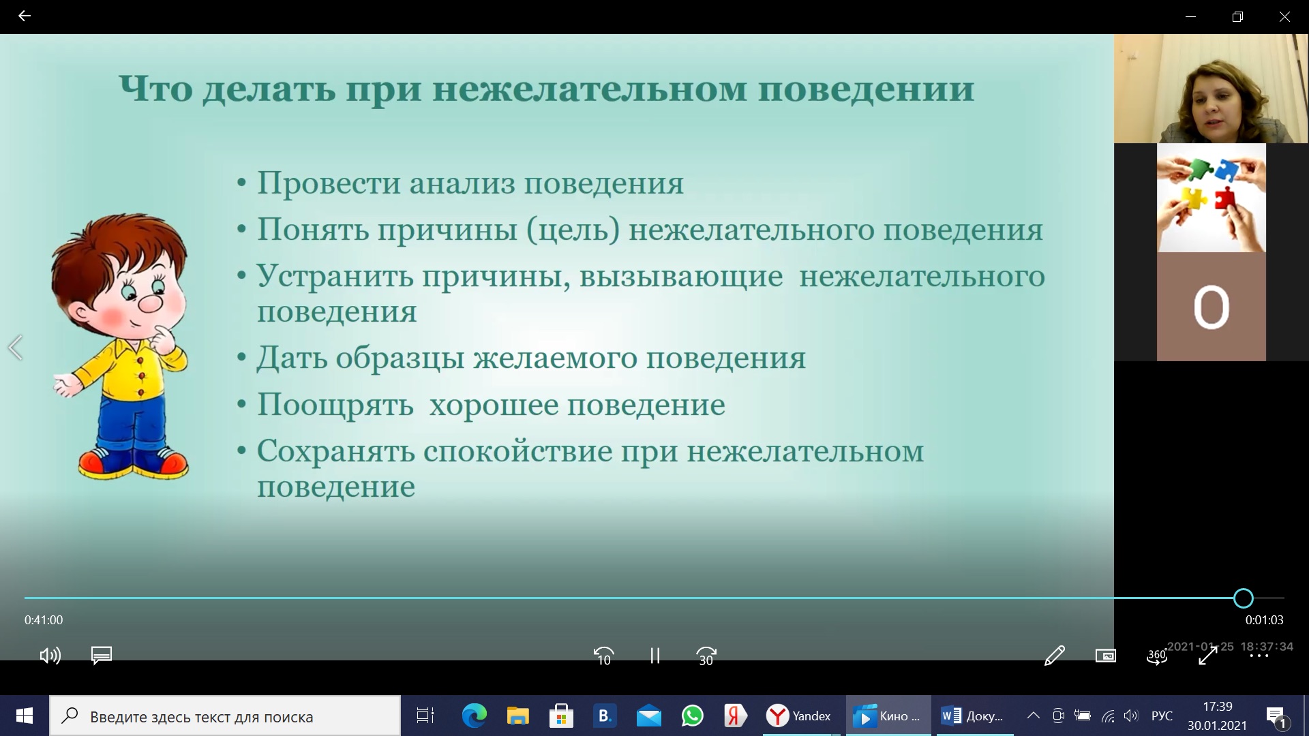The image size is (1309, 736).
Task: Click the remaining time 0:01:03
Action: pos(1265,620)
